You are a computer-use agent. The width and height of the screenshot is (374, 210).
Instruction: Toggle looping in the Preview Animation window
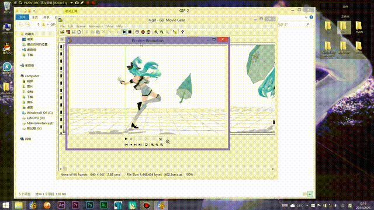tap(146, 145)
